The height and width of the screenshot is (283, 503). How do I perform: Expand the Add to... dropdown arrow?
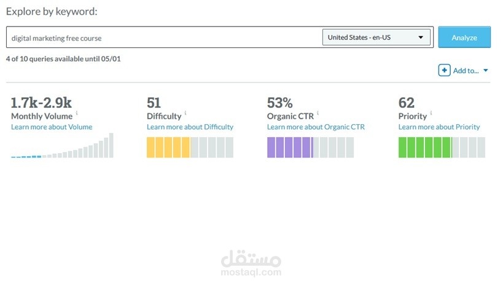coord(486,70)
